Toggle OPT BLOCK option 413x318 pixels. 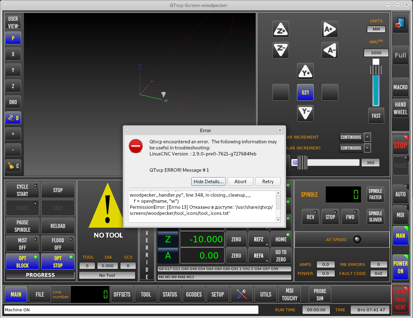click(22, 262)
